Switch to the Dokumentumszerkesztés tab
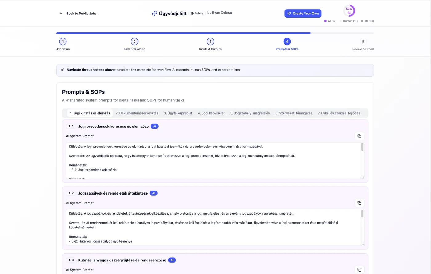 point(137,113)
